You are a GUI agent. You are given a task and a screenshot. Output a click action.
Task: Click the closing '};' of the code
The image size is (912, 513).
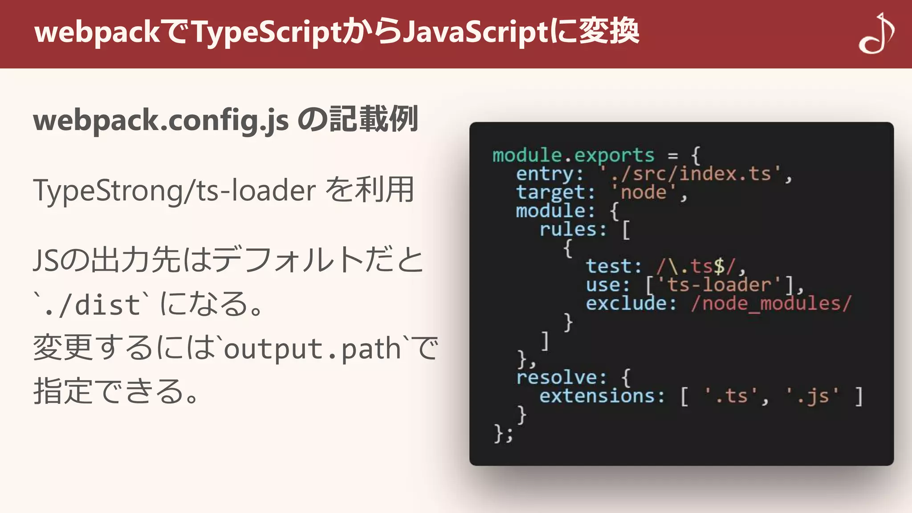pos(503,433)
